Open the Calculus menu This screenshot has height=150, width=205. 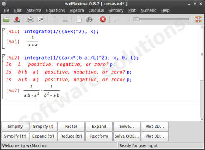[x=96, y=10]
